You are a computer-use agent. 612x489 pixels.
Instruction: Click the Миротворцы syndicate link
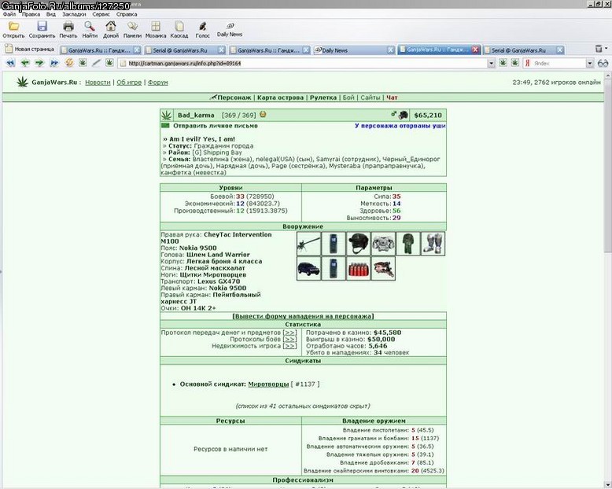point(268,384)
